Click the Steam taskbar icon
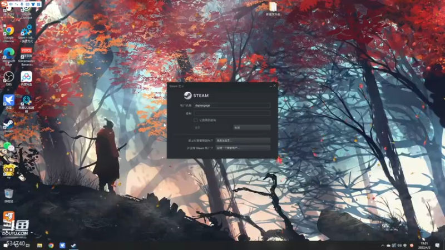 (x=73, y=245)
